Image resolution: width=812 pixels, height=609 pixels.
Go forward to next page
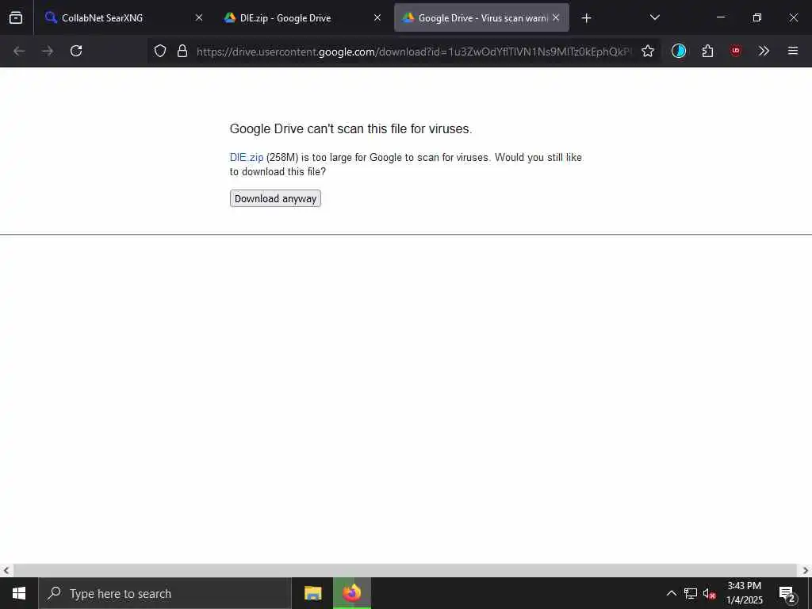coord(48,51)
